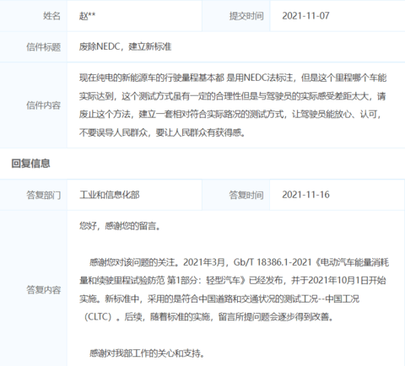
Task: Click the 信件内容 label cell
Action: click(34, 105)
